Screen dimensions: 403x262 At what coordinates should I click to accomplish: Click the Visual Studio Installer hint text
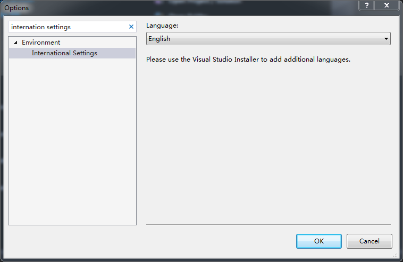pos(248,60)
